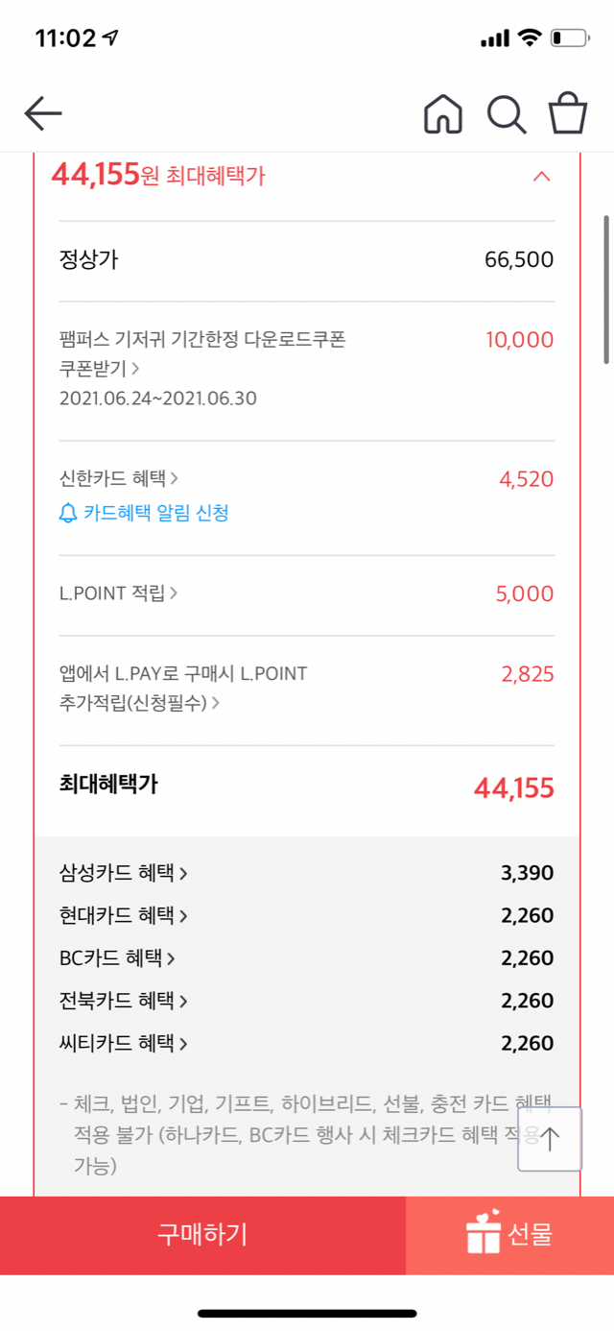Open the shopping bag cart icon

(568, 113)
